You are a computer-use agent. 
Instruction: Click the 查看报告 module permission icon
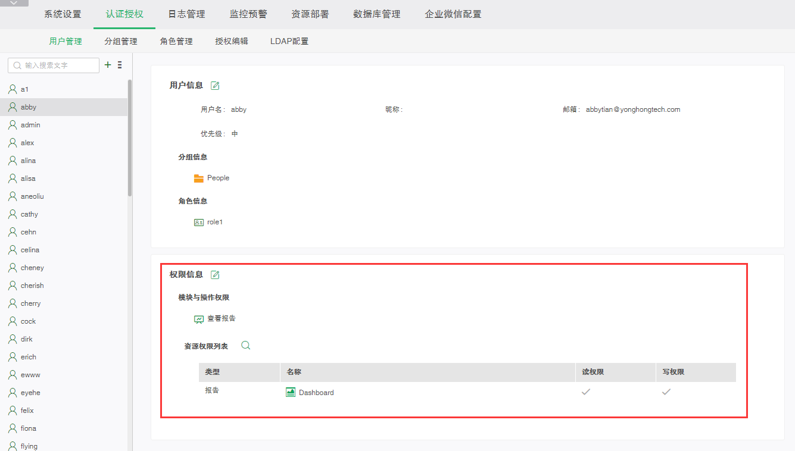[x=199, y=318]
